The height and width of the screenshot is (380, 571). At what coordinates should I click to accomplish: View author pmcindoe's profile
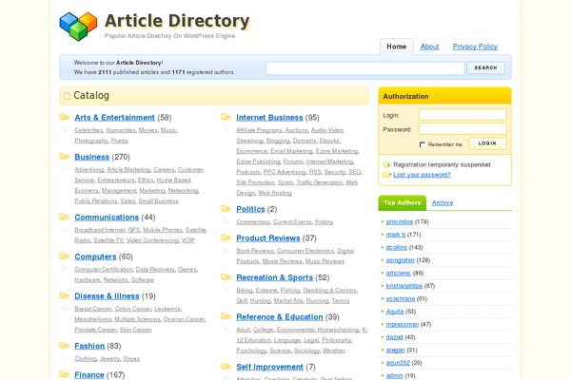coord(400,221)
